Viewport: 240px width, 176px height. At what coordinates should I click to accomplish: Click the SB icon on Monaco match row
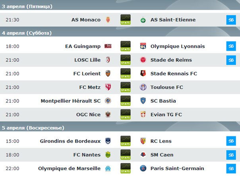[231, 20]
